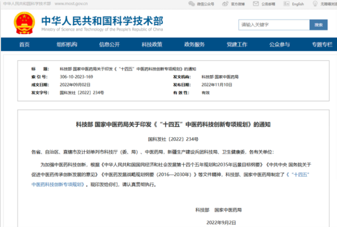Click index number 306-10-2023-169
This screenshot has height=227, width=337.
76,77
